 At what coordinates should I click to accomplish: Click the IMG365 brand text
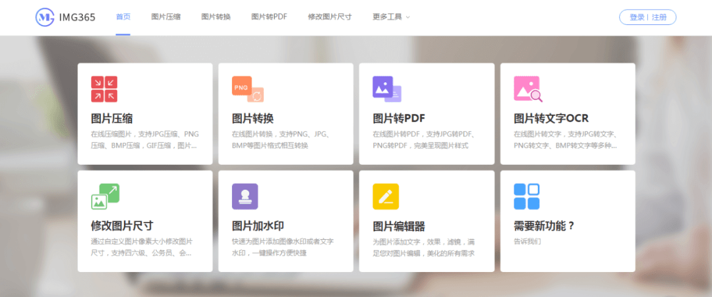[x=77, y=17]
